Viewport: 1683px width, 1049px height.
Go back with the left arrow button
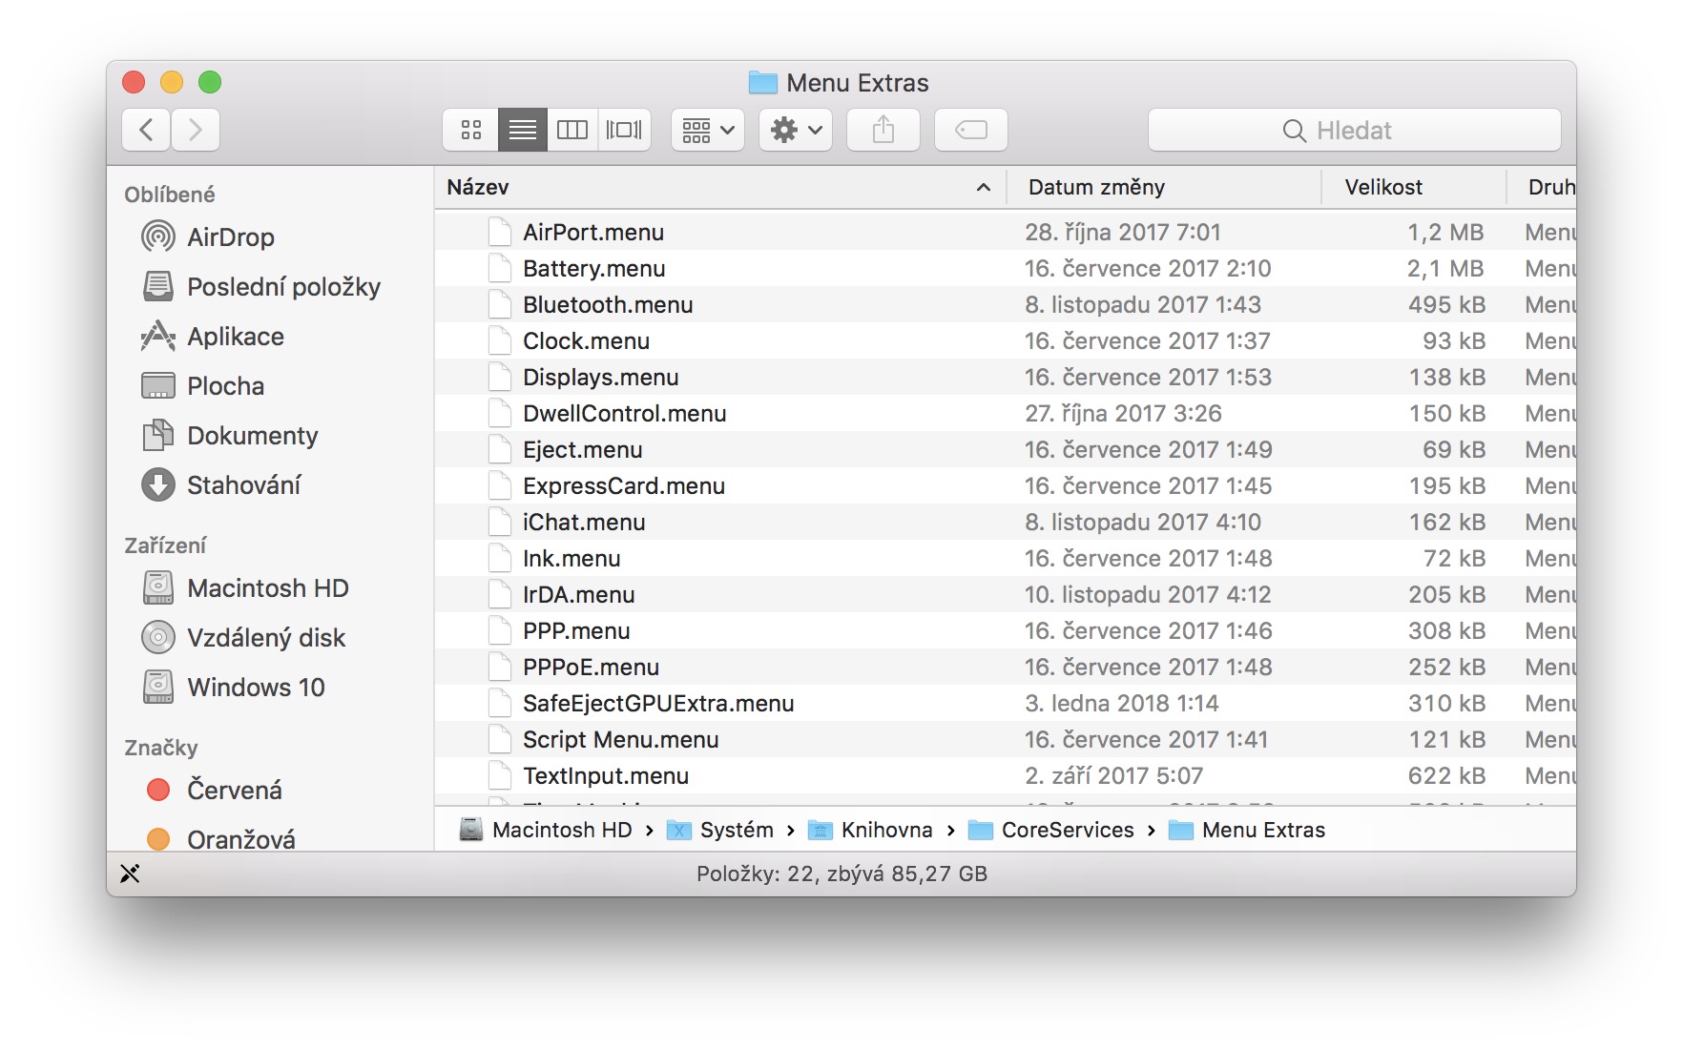tap(146, 130)
